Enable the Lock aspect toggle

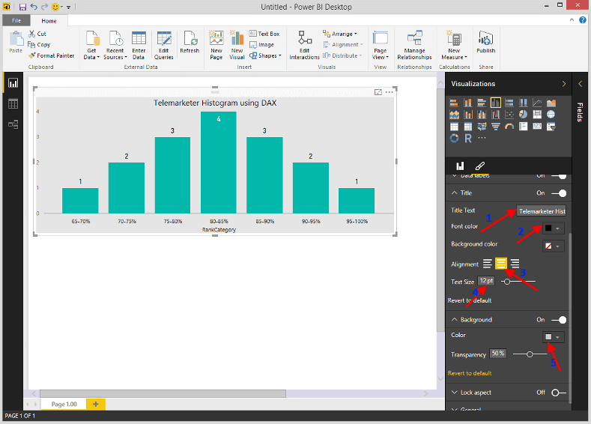coord(558,393)
